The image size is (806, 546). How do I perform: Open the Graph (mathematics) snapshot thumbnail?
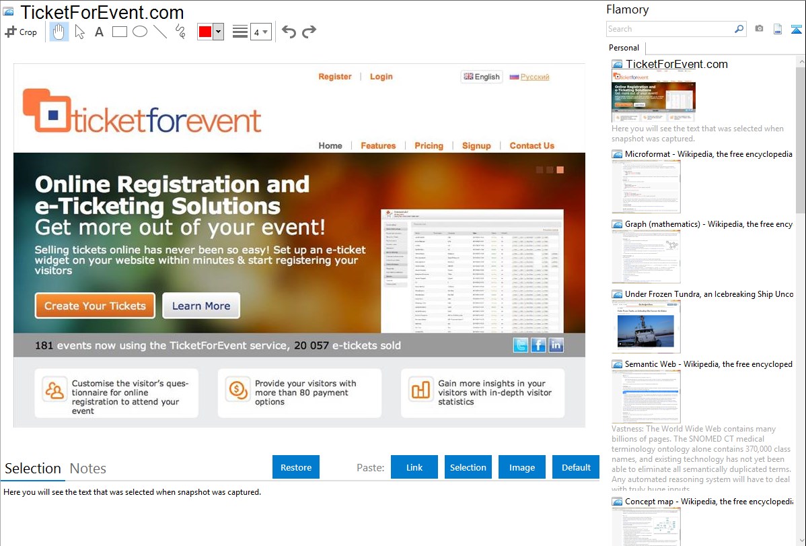tap(646, 257)
